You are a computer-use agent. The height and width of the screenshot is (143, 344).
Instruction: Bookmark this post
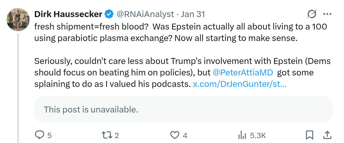[309, 135]
